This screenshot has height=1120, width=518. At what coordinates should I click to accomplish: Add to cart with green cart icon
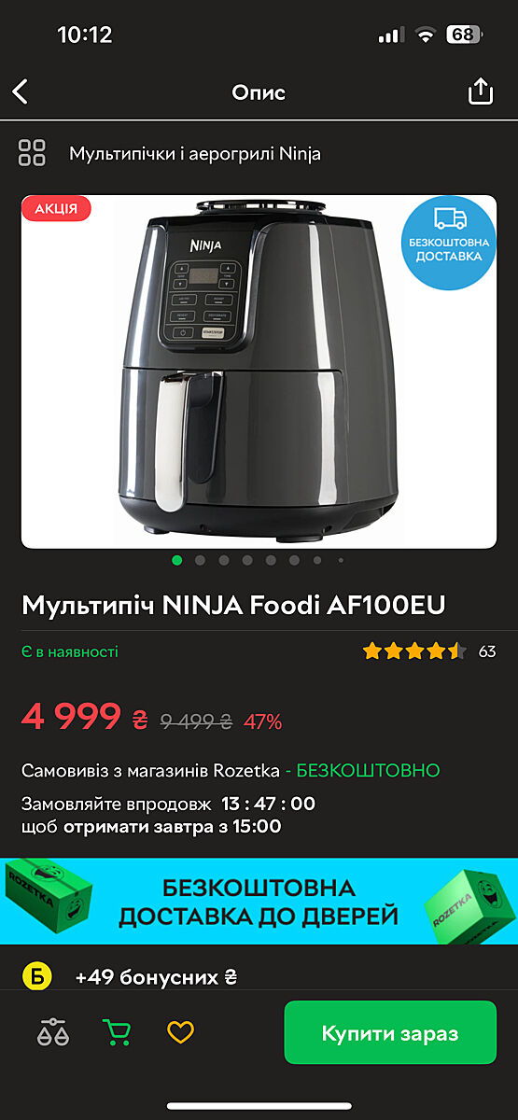coord(116,1032)
